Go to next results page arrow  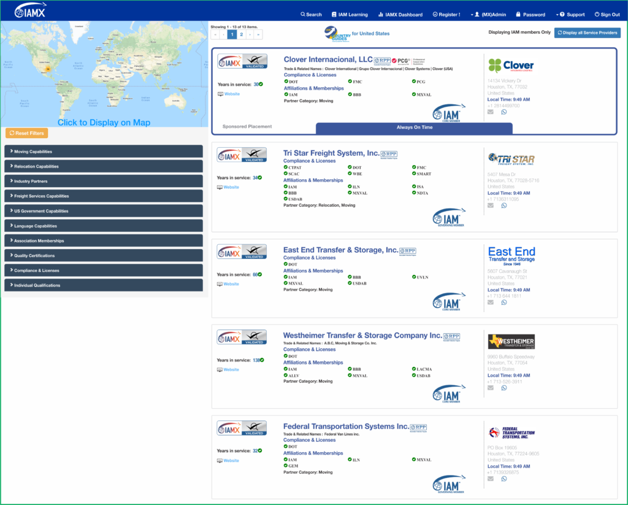point(250,34)
